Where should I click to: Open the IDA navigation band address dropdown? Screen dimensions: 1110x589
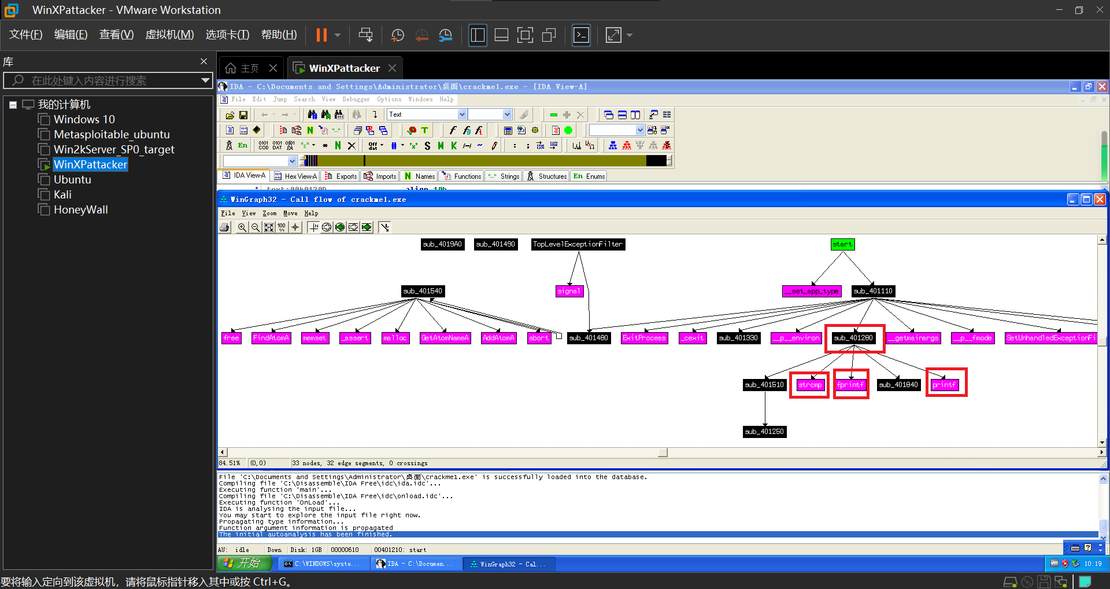(292, 161)
